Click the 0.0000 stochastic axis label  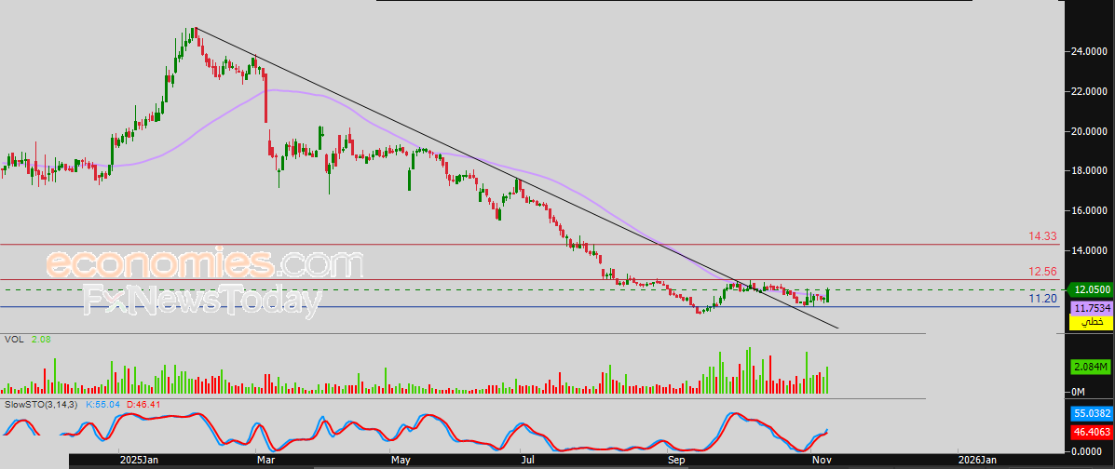point(1087,450)
